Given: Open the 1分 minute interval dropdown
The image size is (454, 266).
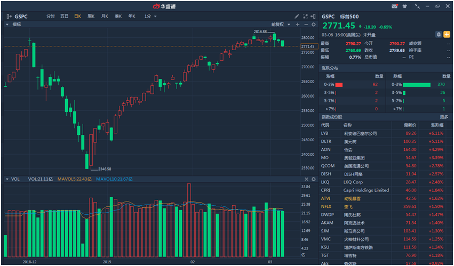Looking at the screenshot, I should [150, 17].
